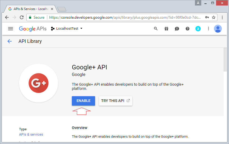Open the LocalhostTest project dropdown
The image size is (229, 144).
click(x=67, y=29)
